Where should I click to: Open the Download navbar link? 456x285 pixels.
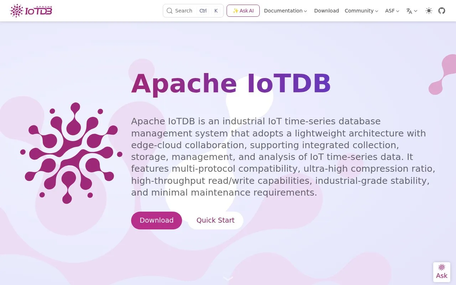point(326,11)
